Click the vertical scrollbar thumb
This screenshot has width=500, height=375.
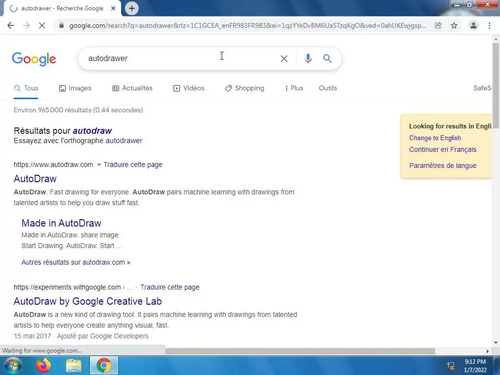(496, 85)
